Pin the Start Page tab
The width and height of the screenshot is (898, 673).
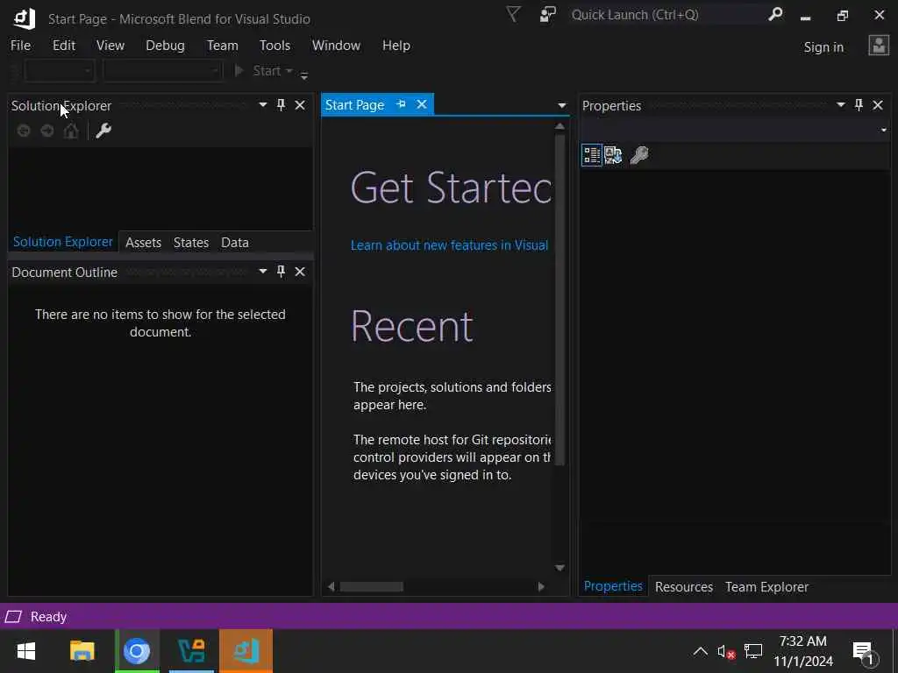click(402, 104)
